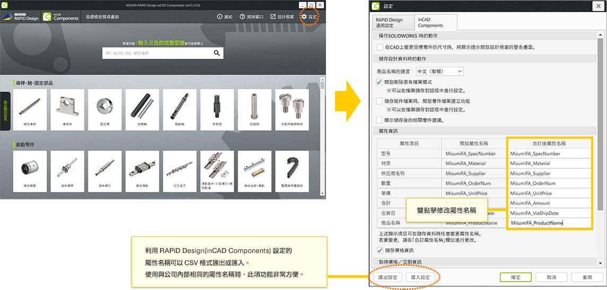Confirm settings with 確定 button
The height and width of the screenshot is (290, 607).
[515, 277]
